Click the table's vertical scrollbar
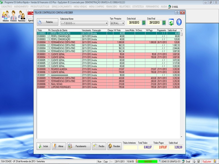This screenshot has height=164, width=219. pyautogui.click(x=181, y=82)
